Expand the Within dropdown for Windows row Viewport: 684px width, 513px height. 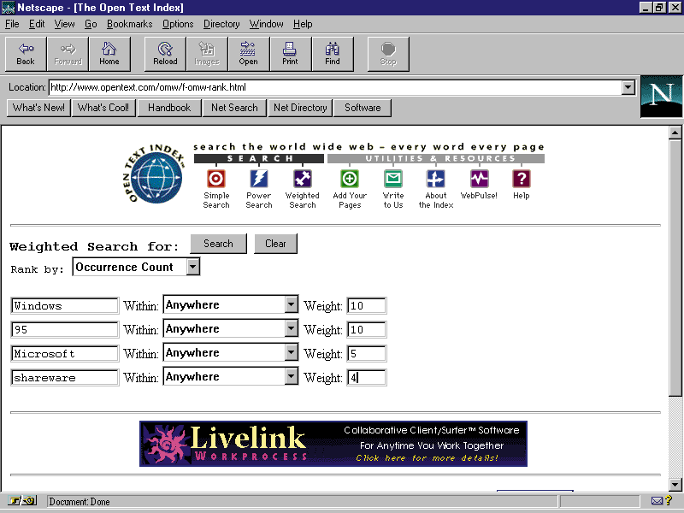pyautogui.click(x=291, y=304)
